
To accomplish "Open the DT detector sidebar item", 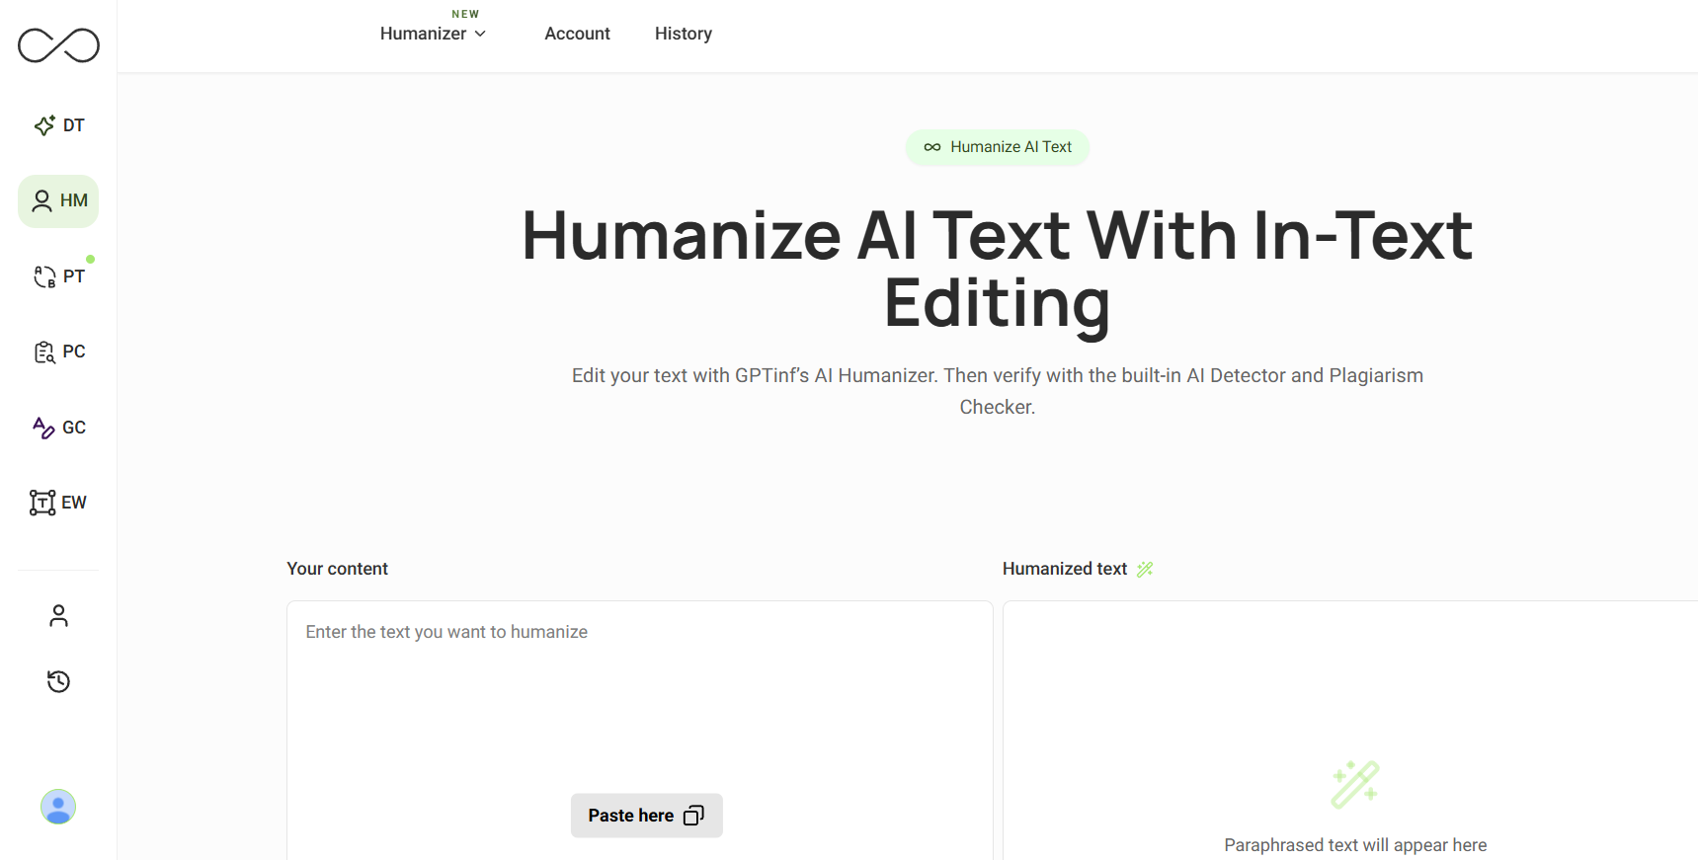I will coord(58,125).
